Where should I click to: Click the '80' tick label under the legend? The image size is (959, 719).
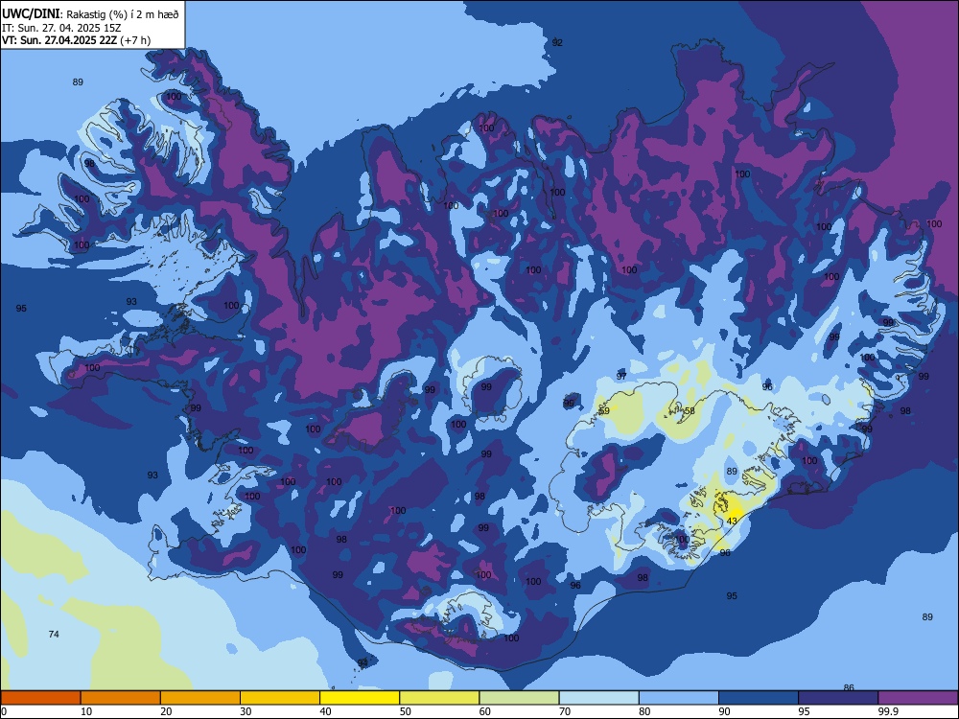pyautogui.click(x=644, y=711)
